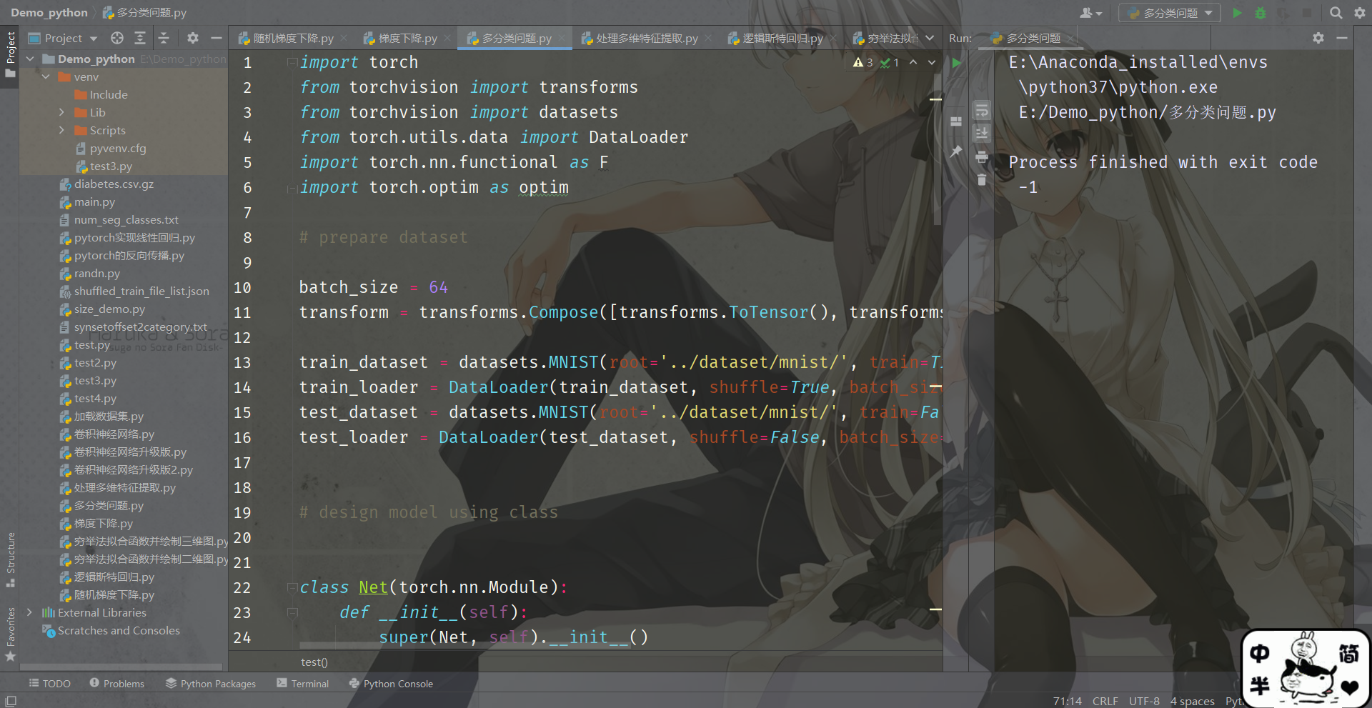
Task: Locate opened file in Project tree
Action: [117, 38]
